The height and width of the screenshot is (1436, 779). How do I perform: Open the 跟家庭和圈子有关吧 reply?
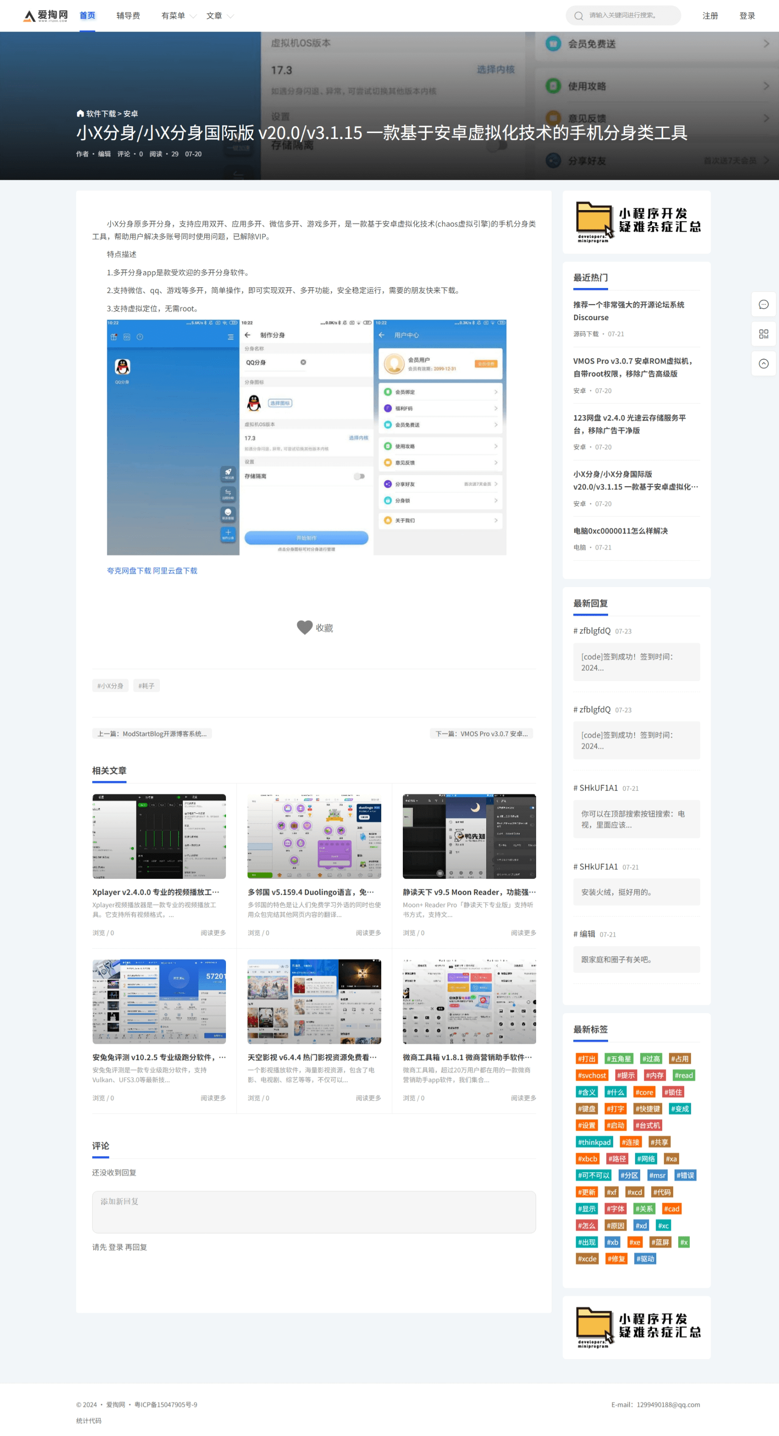coord(636,959)
